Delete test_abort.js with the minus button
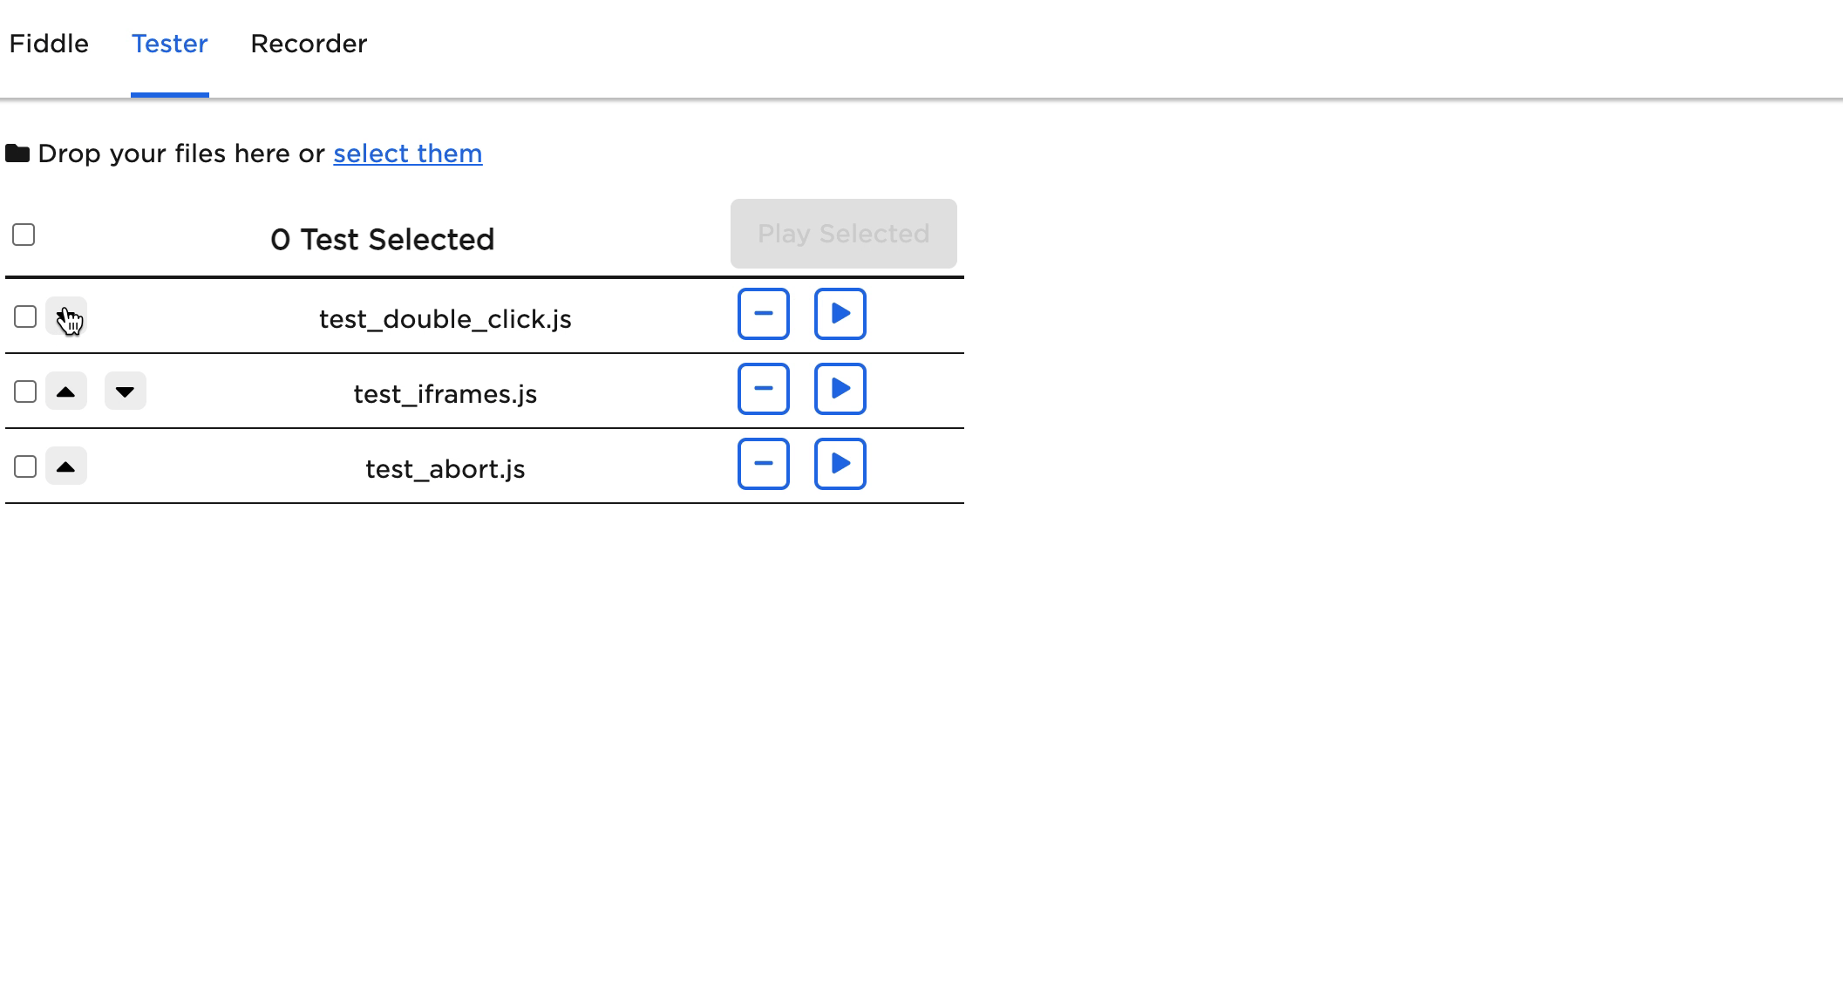Screen dimensions: 1843x1001 pyautogui.click(x=763, y=464)
